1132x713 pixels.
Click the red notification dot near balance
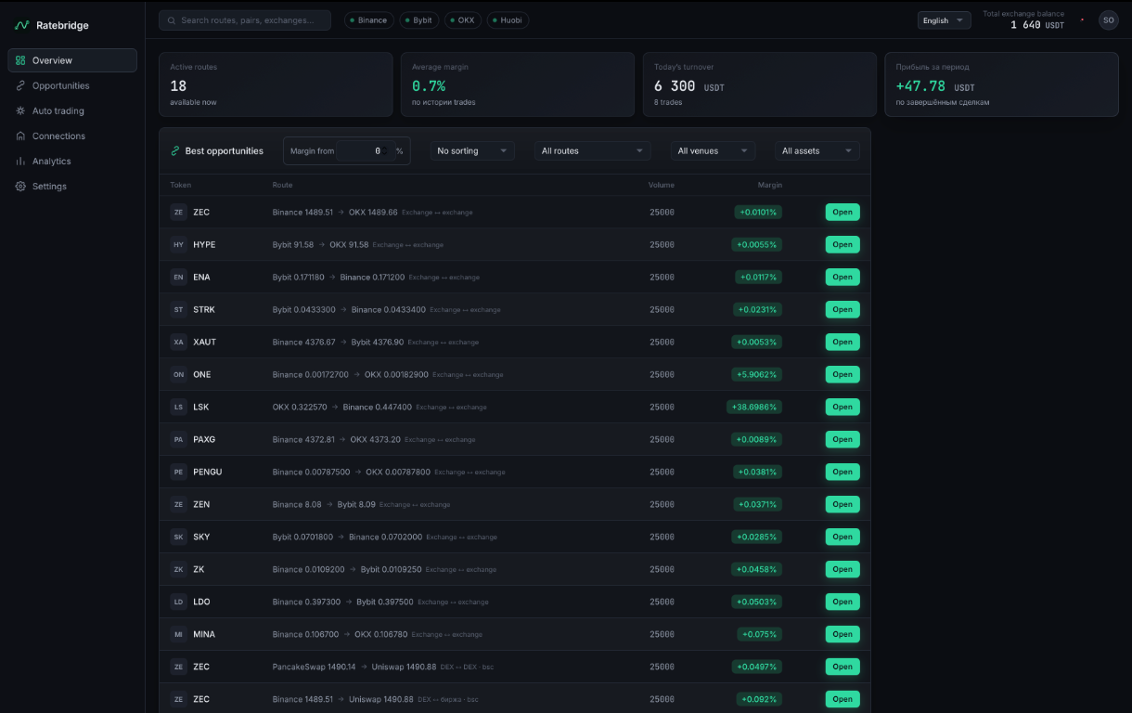click(x=1082, y=19)
